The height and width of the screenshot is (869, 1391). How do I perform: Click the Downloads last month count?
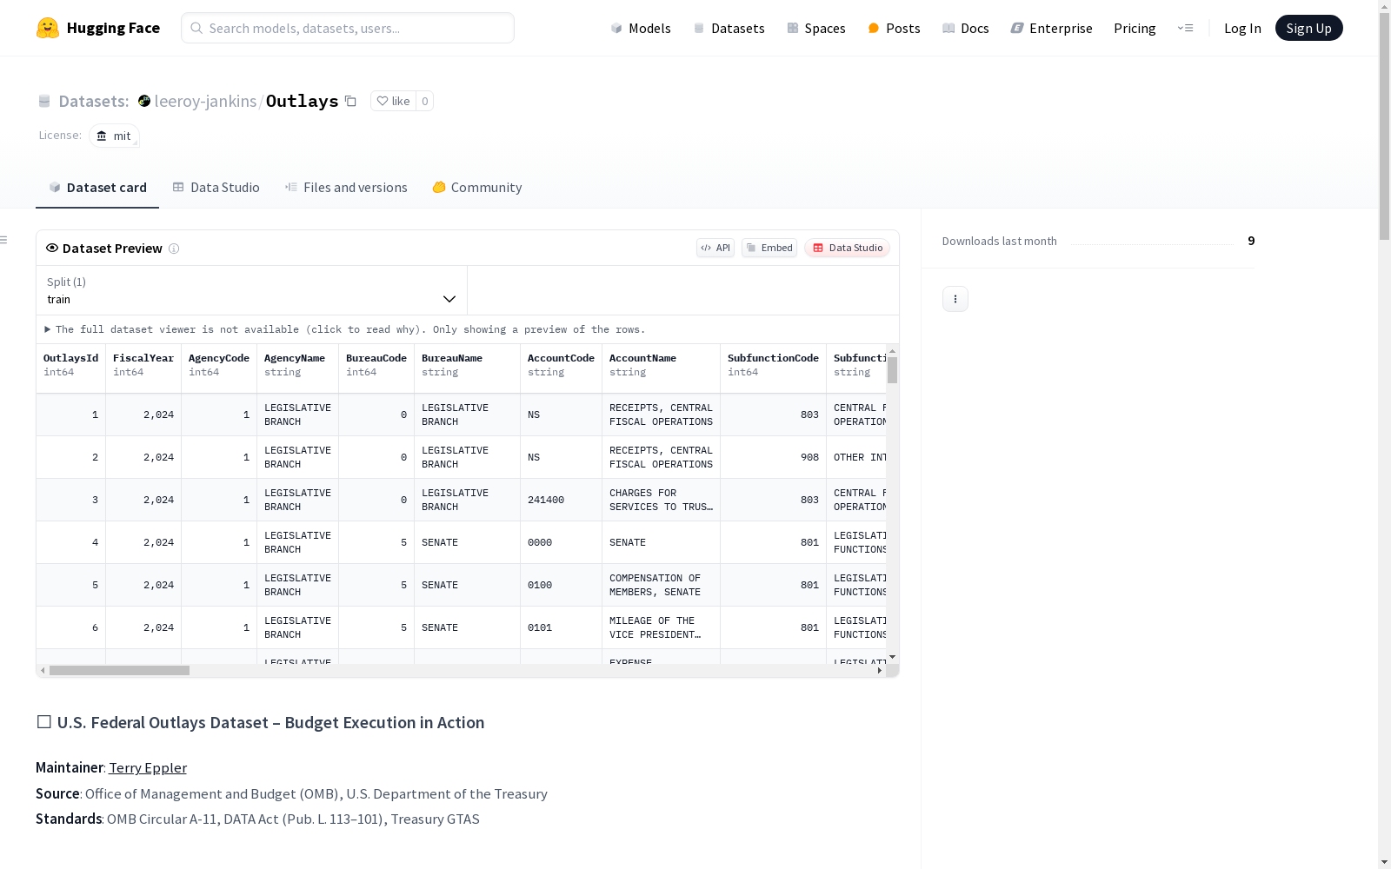1251,241
